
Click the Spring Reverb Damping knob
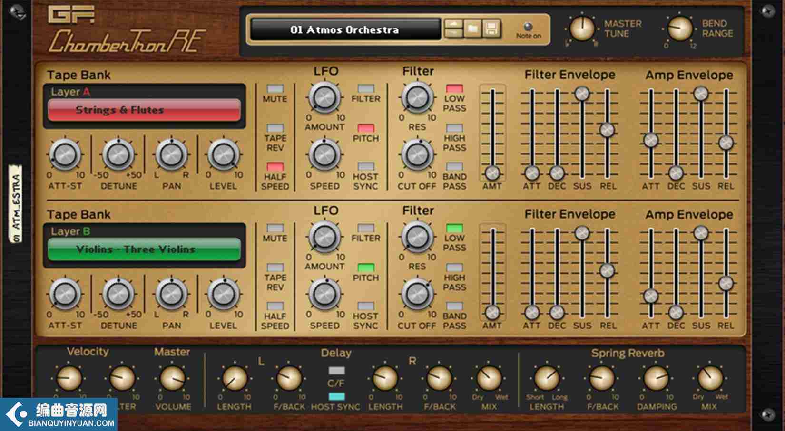coord(657,379)
